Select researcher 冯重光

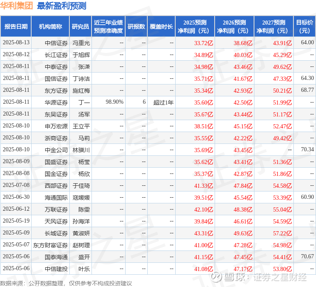pos(81,43)
